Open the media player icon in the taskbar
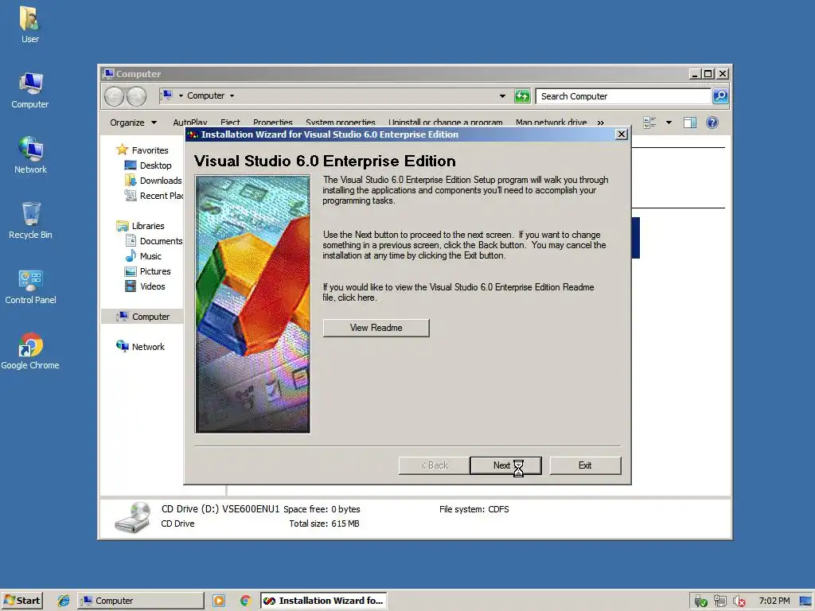815x611 pixels. pyautogui.click(x=219, y=601)
